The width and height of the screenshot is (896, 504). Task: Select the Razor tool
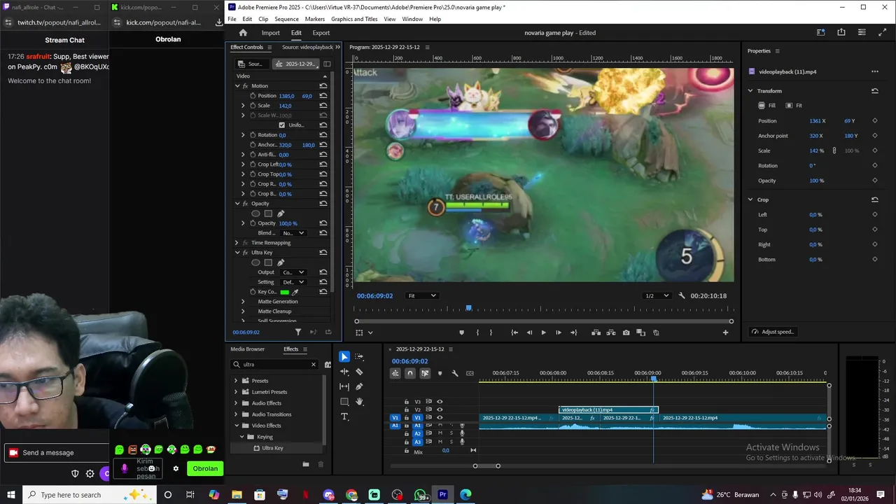click(x=359, y=372)
